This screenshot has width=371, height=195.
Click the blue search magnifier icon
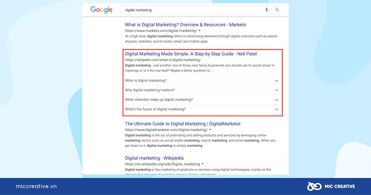pos(277,10)
